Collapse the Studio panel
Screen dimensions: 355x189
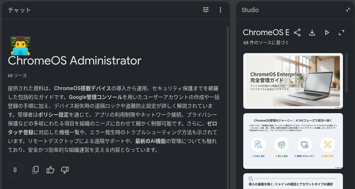click(x=348, y=10)
